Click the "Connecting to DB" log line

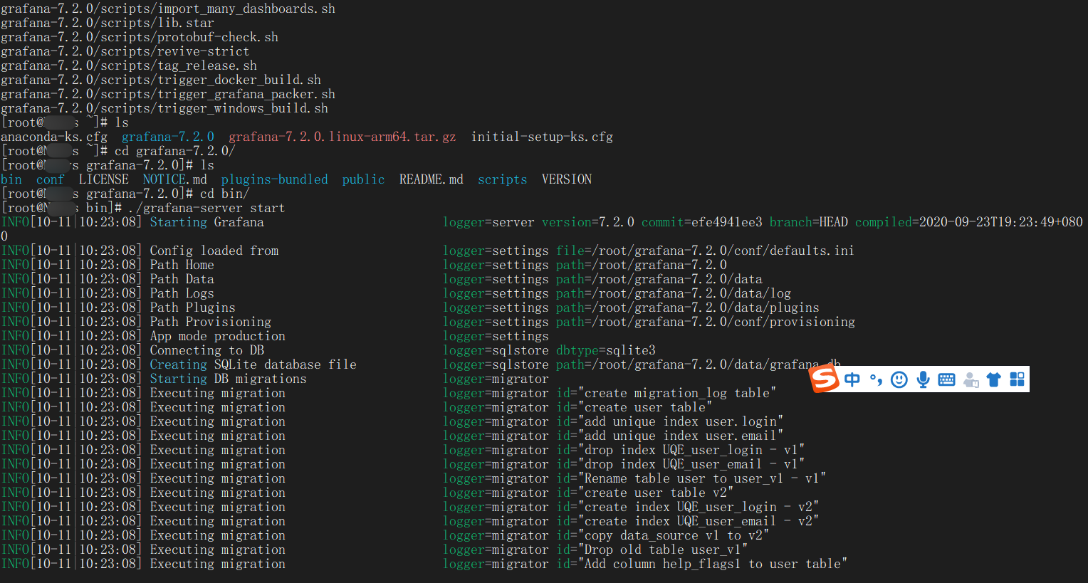[x=206, y=350]
